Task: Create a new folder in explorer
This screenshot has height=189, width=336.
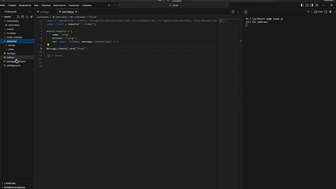Action: click(x=23, y=17)
